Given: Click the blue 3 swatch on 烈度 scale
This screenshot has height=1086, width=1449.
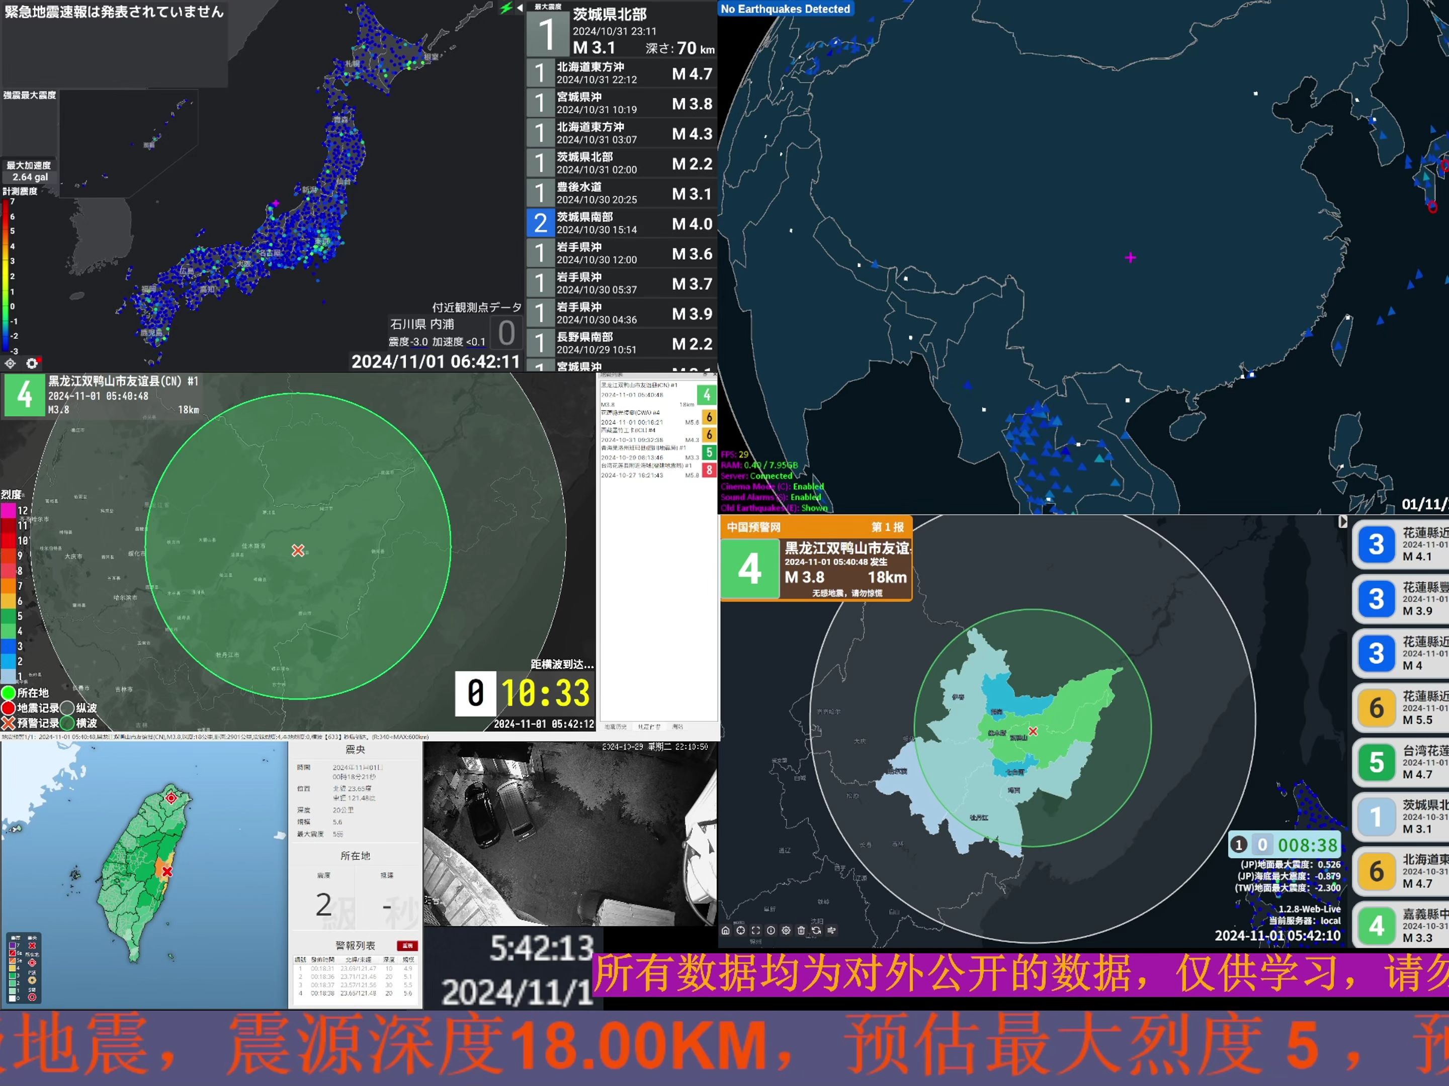Looking at the screenshot, I should click(8, 646).
